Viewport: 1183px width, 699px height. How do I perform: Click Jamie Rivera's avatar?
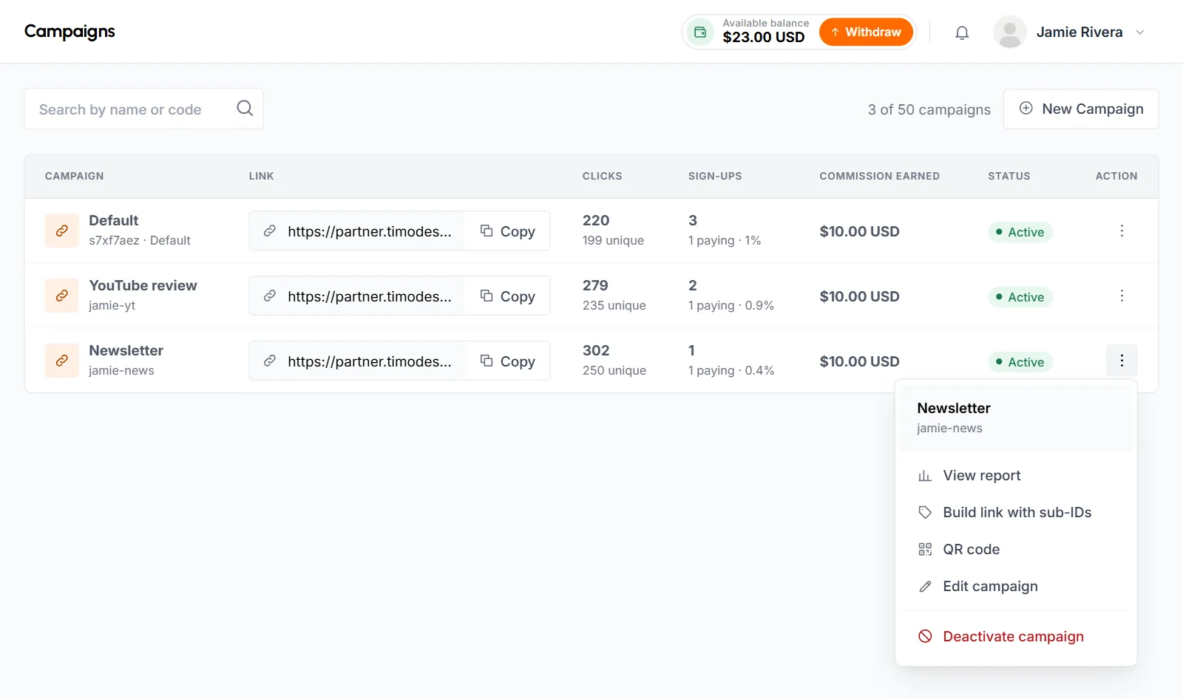click(x=1009, y=33)
